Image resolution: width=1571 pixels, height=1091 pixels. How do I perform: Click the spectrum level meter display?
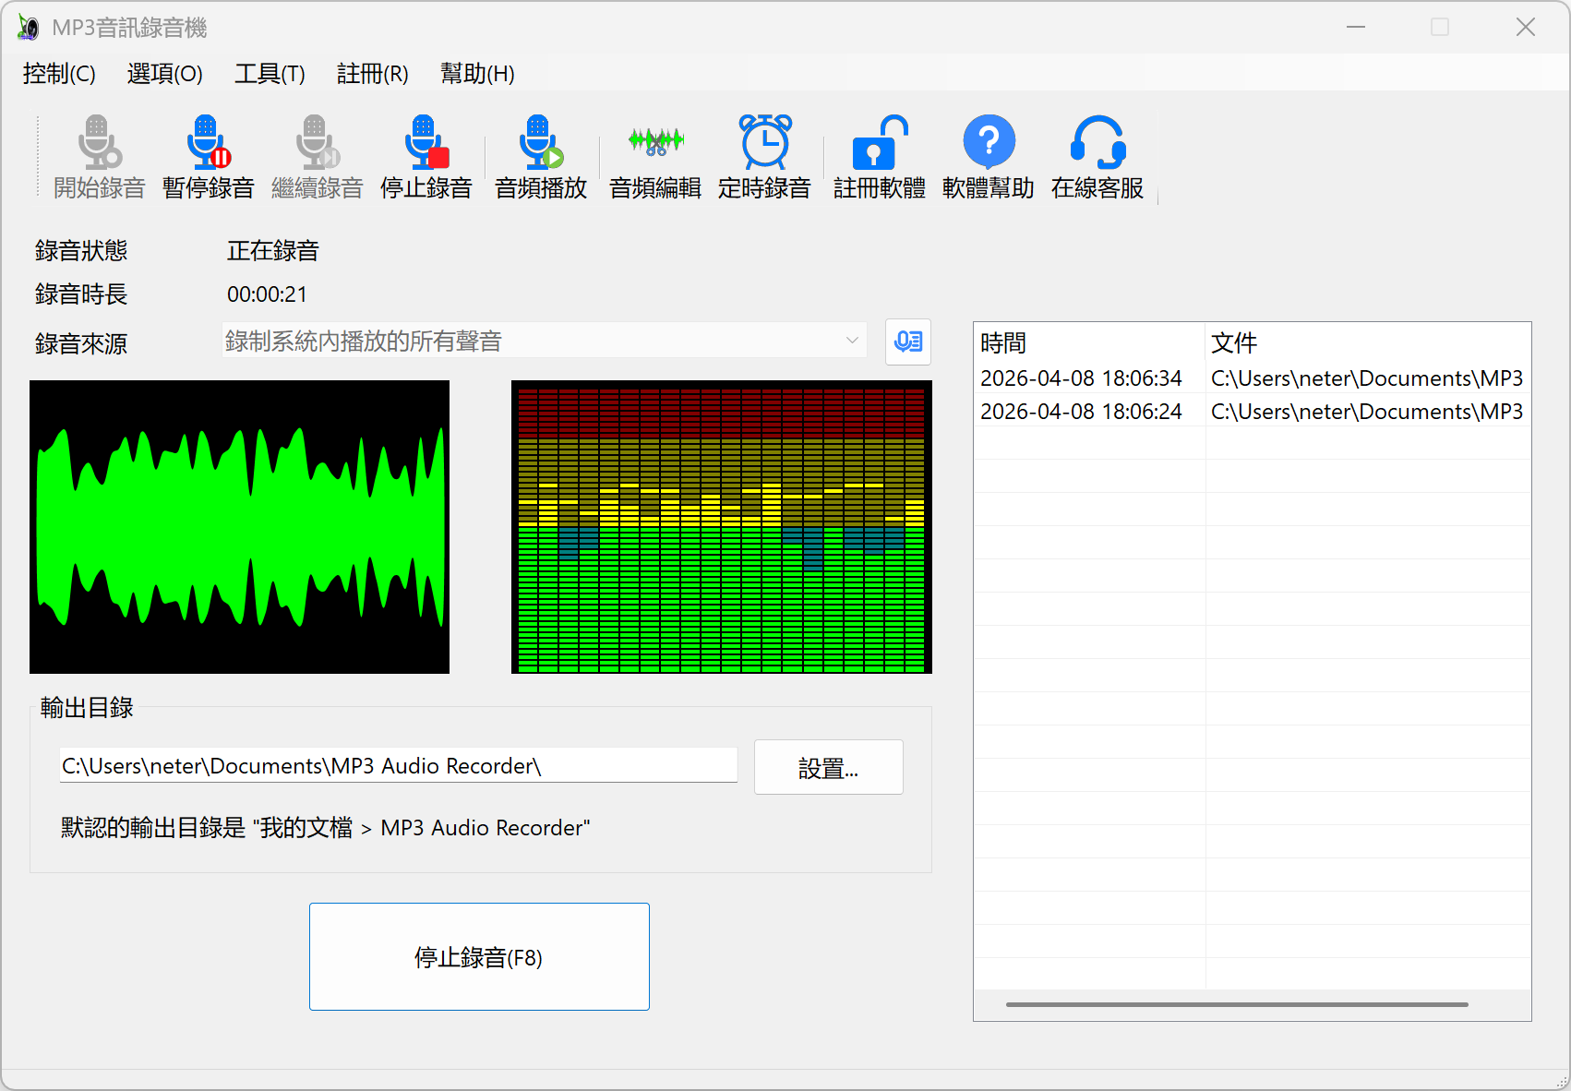[x=722, y=527]
